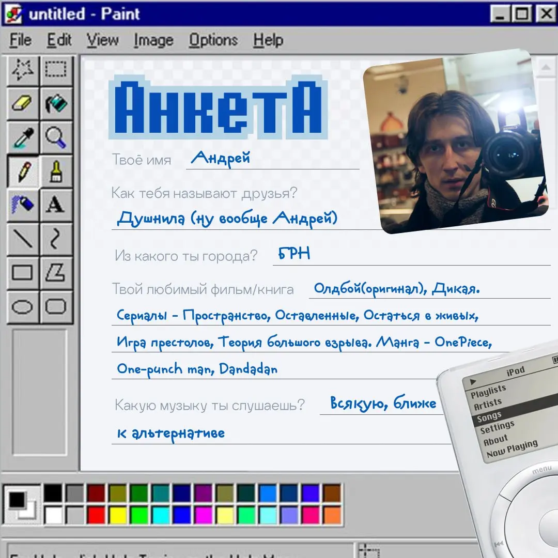Maximize the Paint window
The width and height of the screenshot is (558, 558).
pyautogui.click(x=521, y=14)
